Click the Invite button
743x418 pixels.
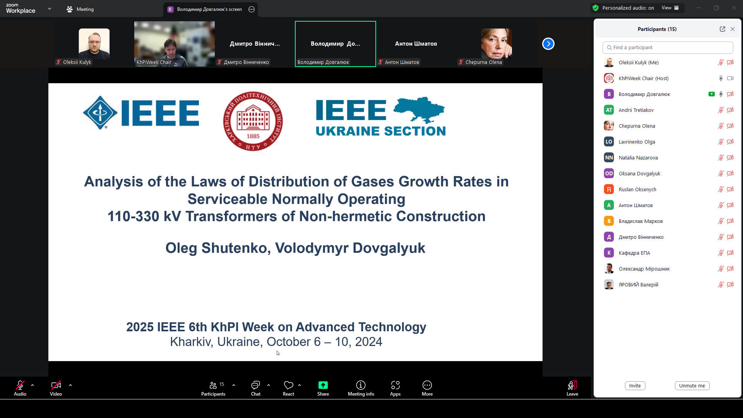click(635, 385)
